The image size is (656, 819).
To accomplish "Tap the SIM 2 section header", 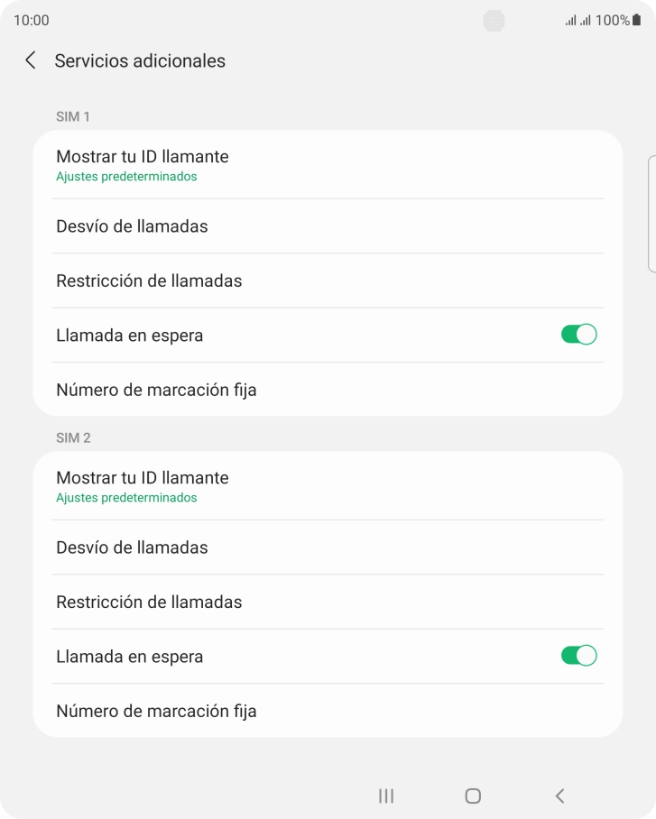I will (73, 437).
